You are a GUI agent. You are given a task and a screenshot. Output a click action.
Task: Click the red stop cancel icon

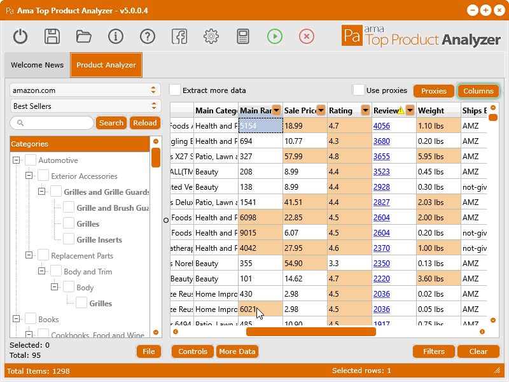pyautogui.click(x=307, y=36)
